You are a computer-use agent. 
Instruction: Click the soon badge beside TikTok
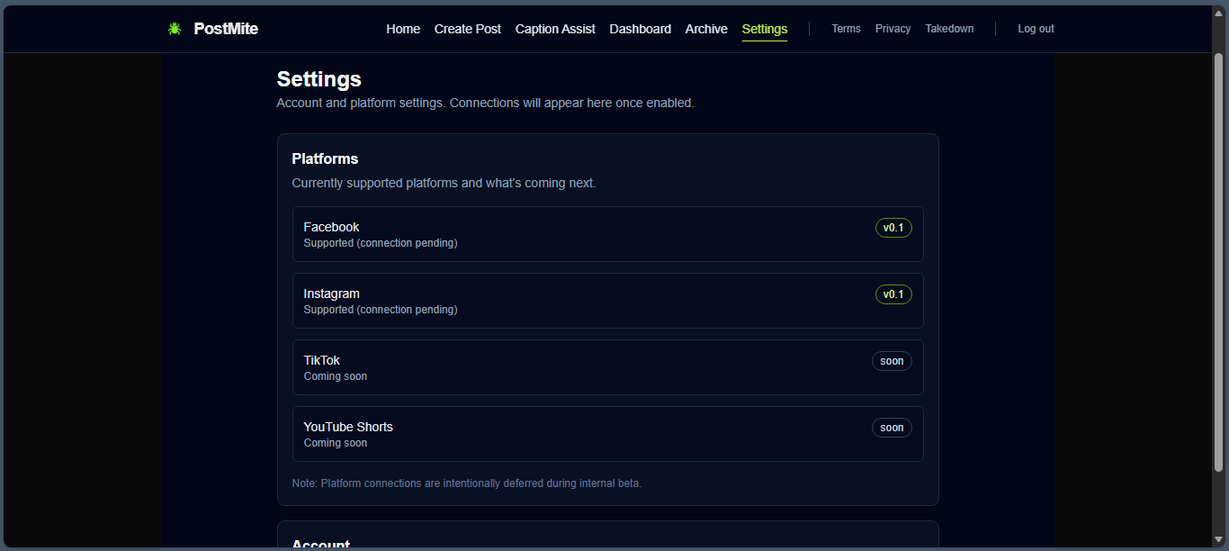coord(892,360)
